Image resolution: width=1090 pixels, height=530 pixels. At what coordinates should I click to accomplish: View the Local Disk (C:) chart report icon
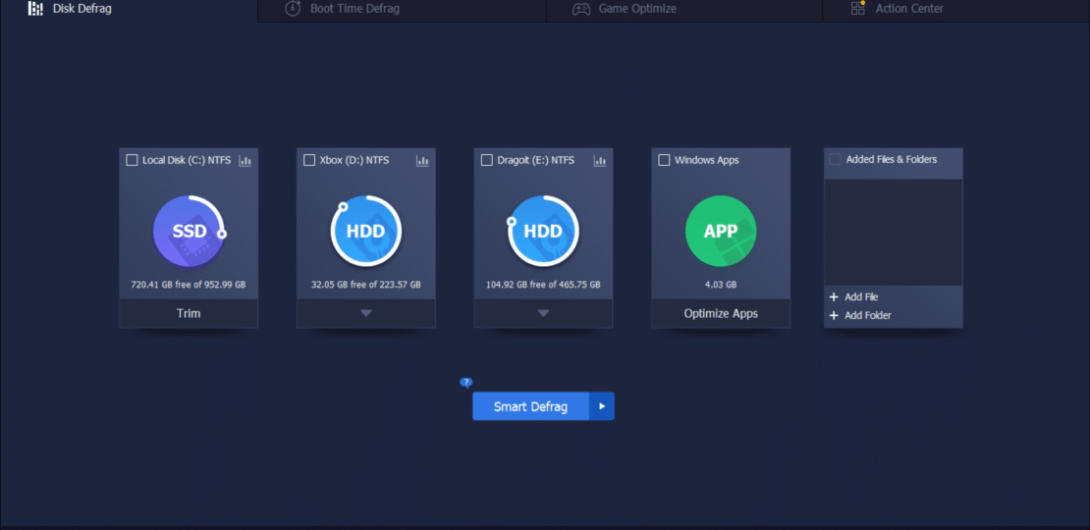pos(245,160)
